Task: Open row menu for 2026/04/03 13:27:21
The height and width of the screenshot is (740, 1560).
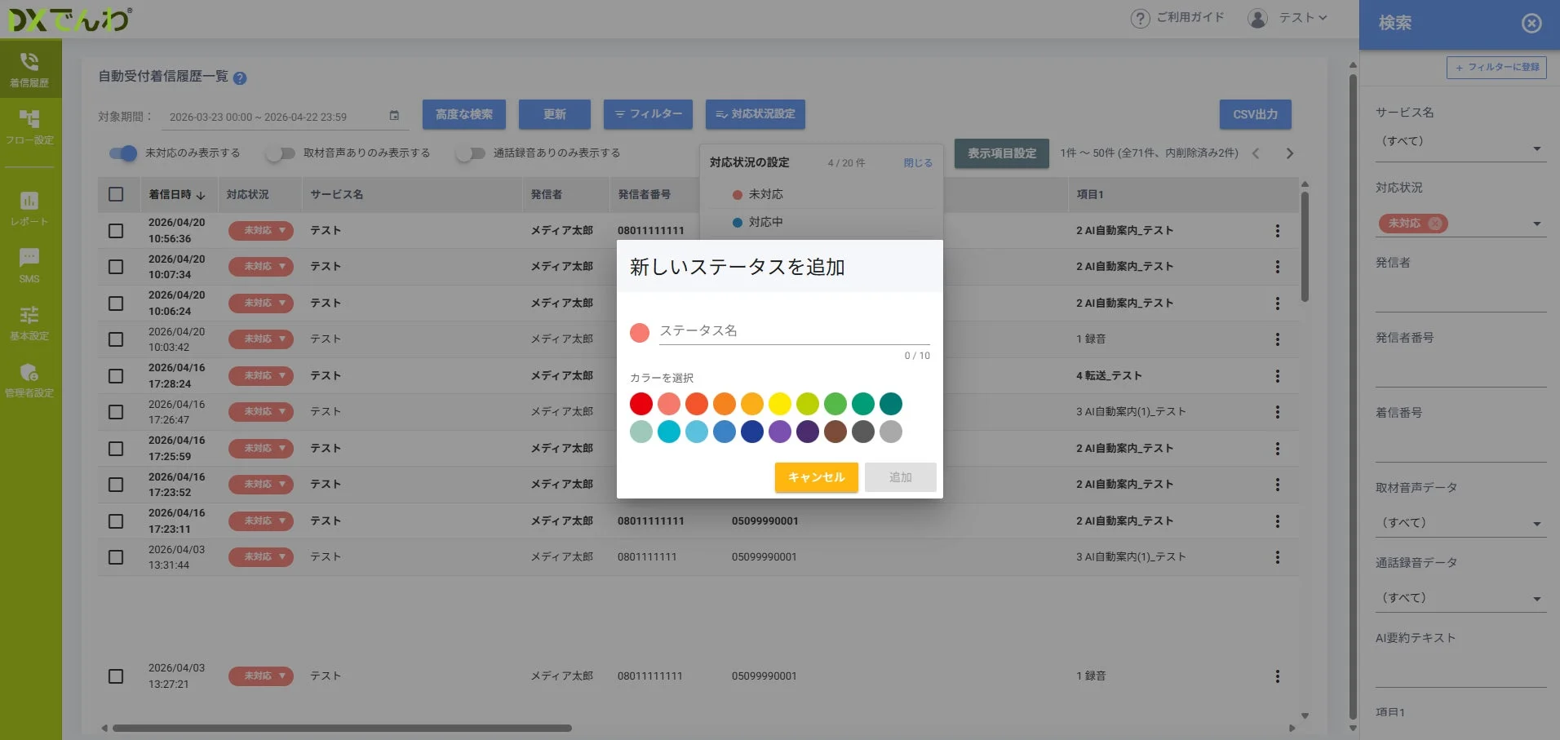Action: 1278,676
